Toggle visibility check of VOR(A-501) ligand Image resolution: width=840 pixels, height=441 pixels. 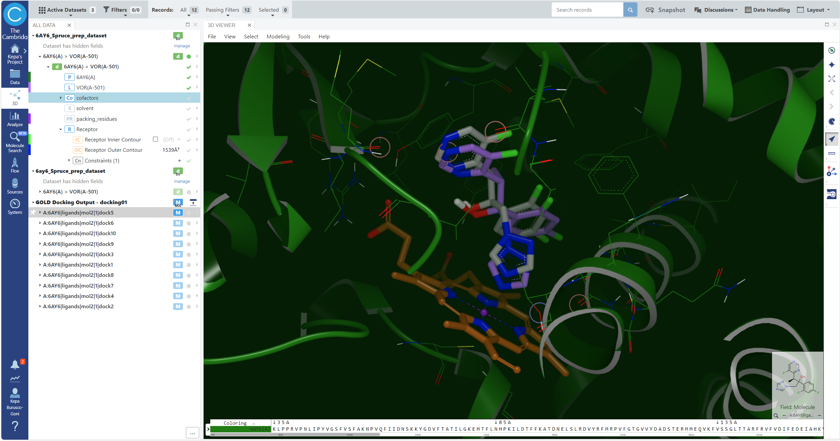pos(189,88)
